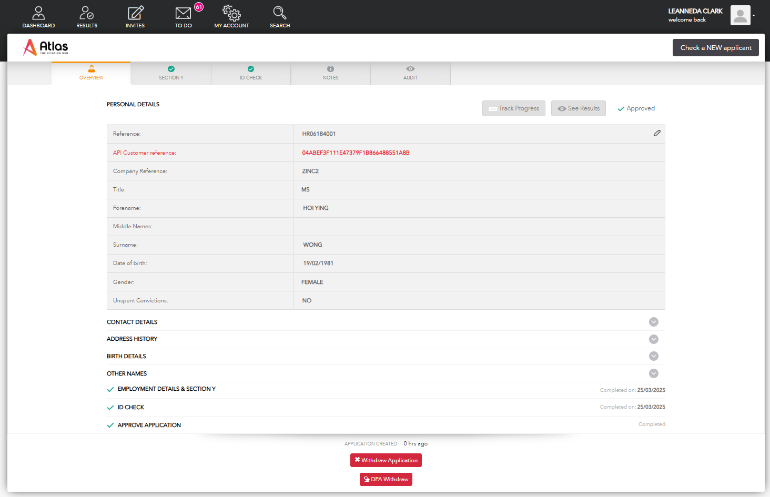Click the Approve Application checklist row
Image resolution: width=770 pixels, height=497 pixels.
click(x=386, y=425)
